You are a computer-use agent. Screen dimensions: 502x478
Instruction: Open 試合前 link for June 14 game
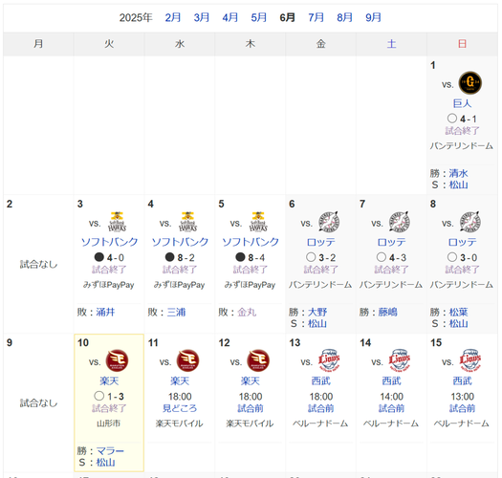[391, 408]
